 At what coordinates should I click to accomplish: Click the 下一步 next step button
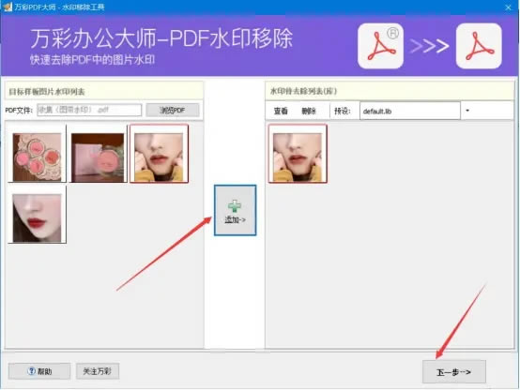tap(454, 372)
